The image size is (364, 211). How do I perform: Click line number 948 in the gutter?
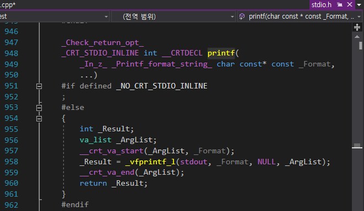(11, 53)
